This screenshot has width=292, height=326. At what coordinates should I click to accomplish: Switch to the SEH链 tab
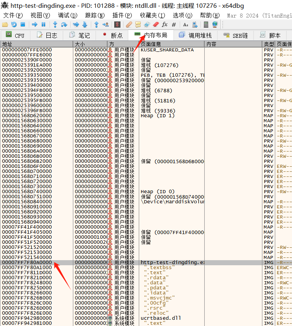(x=235, y=35)
